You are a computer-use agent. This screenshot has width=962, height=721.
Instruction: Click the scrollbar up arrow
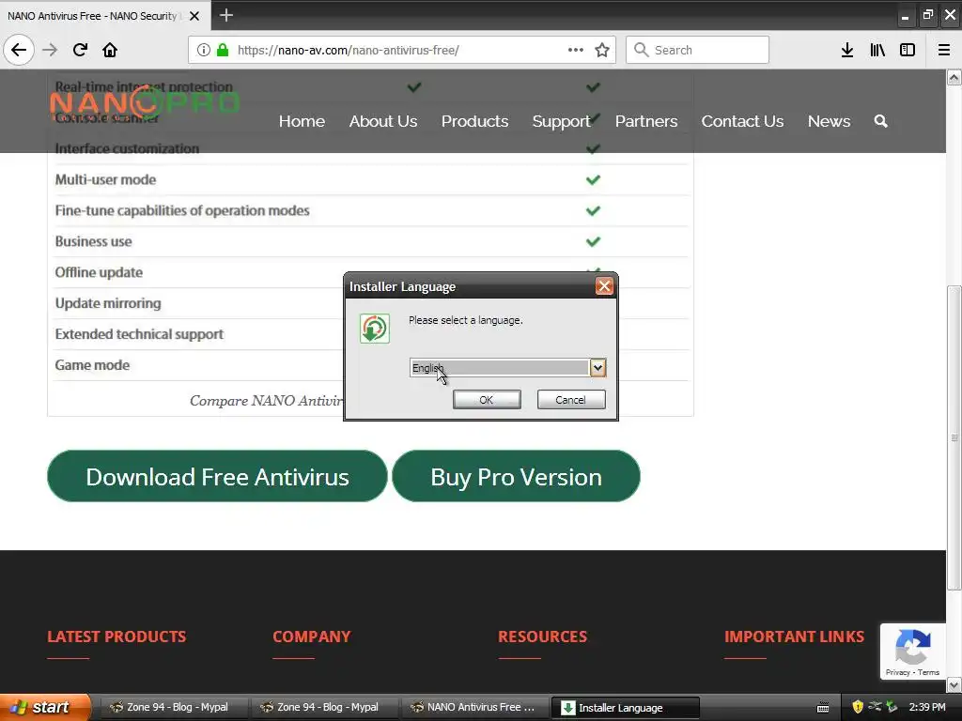click(954, 77)
